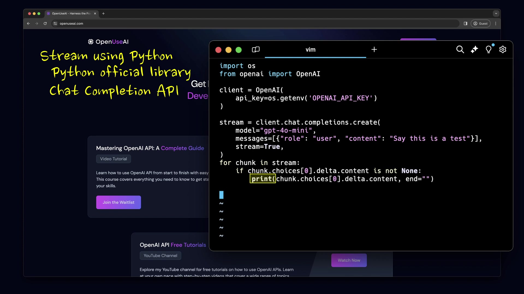524x294 pixels.
Task: Click 'client.chat.completions.create(' text
Action: (318, 122)
